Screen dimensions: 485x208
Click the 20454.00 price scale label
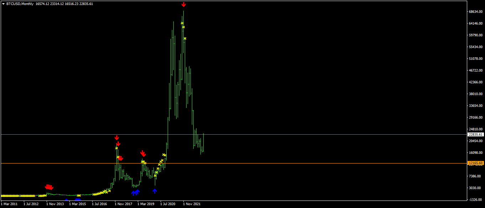point(476,141)
